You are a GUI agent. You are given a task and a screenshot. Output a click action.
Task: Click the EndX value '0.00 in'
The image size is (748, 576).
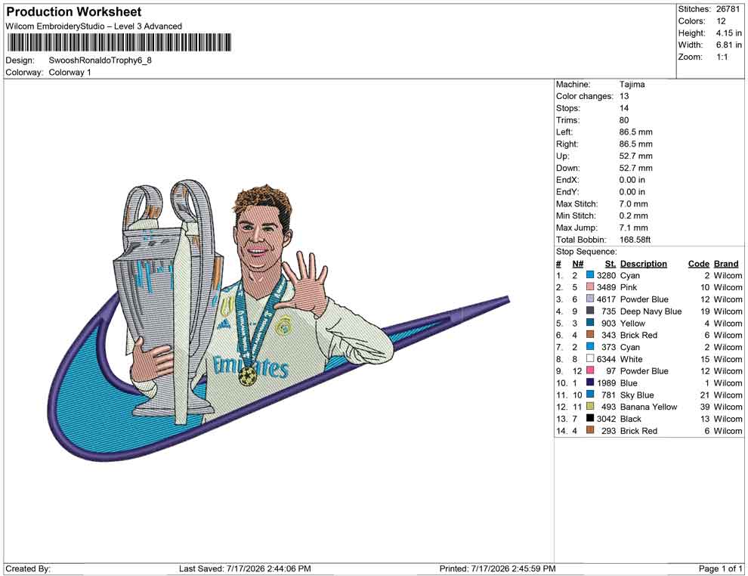click(x=632, y=180)
